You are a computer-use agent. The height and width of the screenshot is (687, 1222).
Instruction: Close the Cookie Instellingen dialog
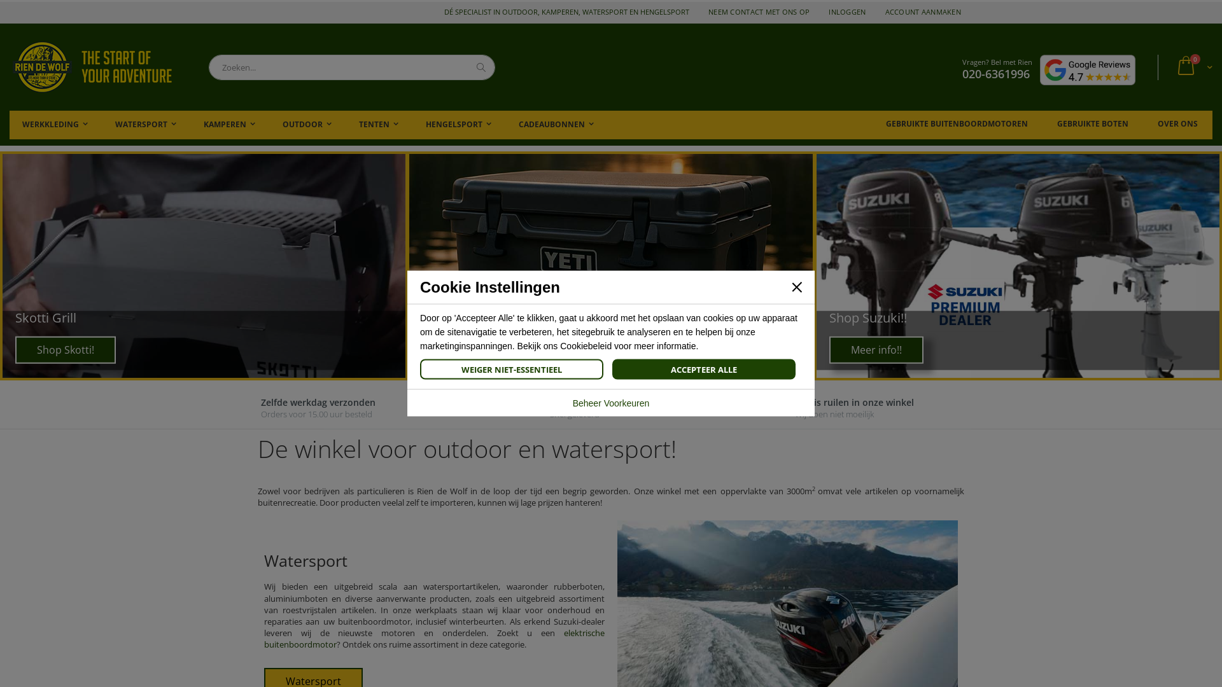(x=797, y=288)
